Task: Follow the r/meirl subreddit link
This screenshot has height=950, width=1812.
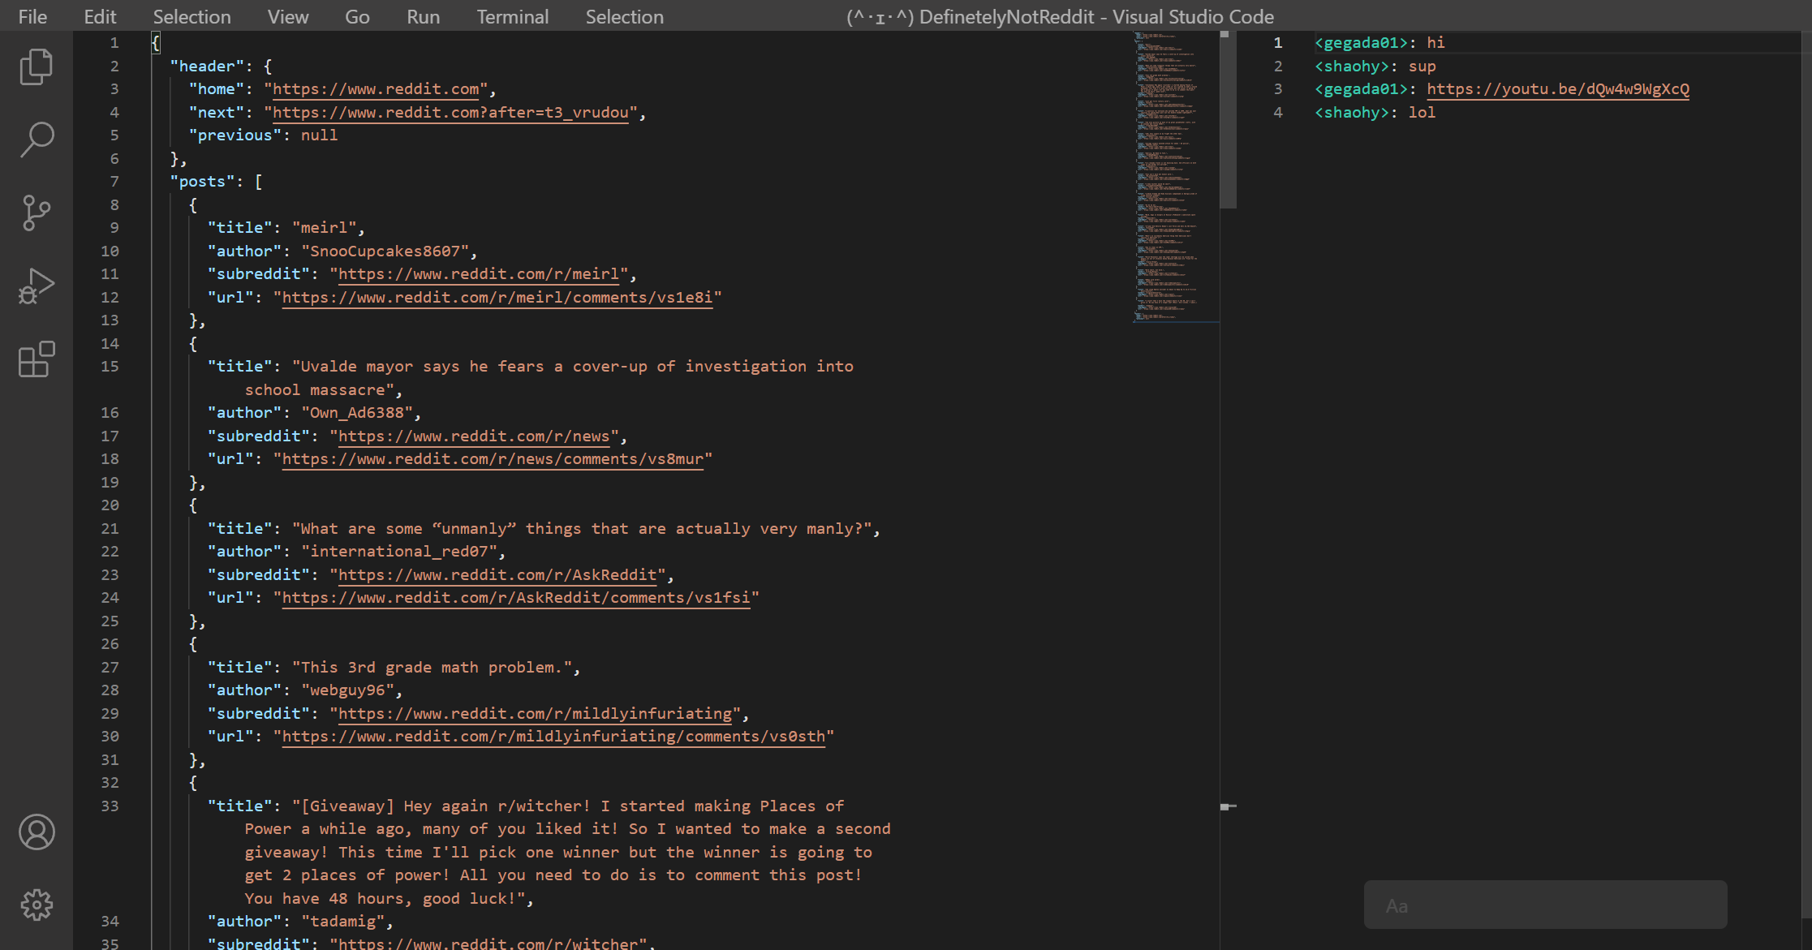Action: 479,274
